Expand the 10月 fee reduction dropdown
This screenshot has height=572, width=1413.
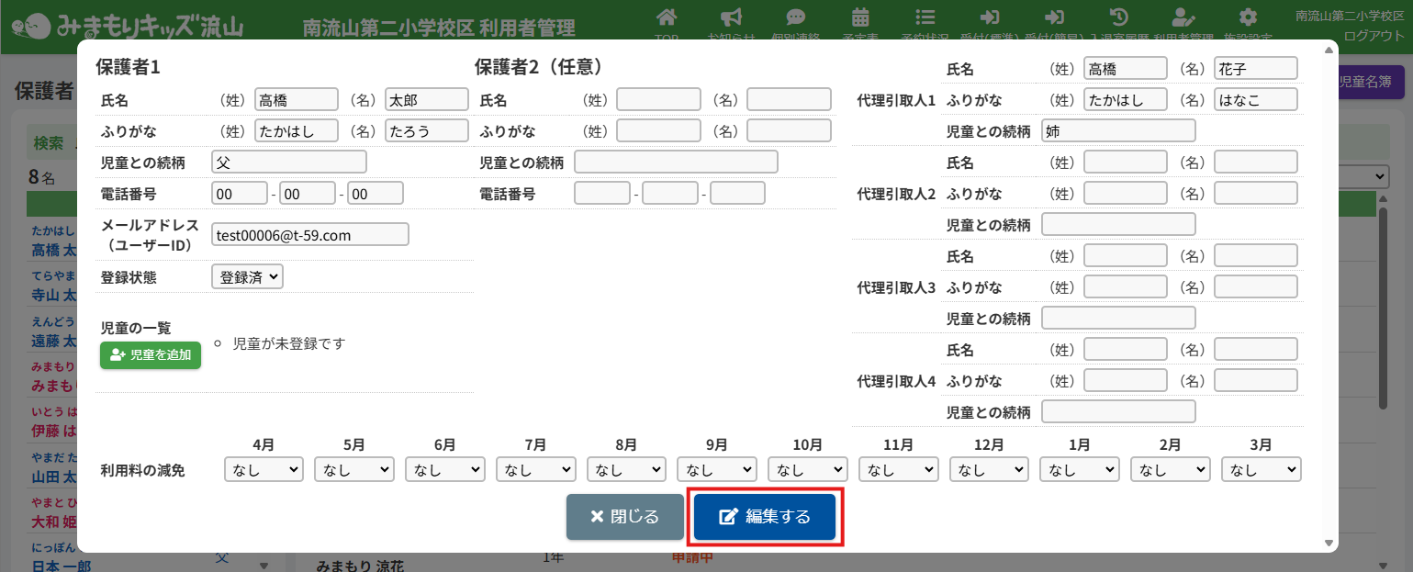click(x=808, y=469)
